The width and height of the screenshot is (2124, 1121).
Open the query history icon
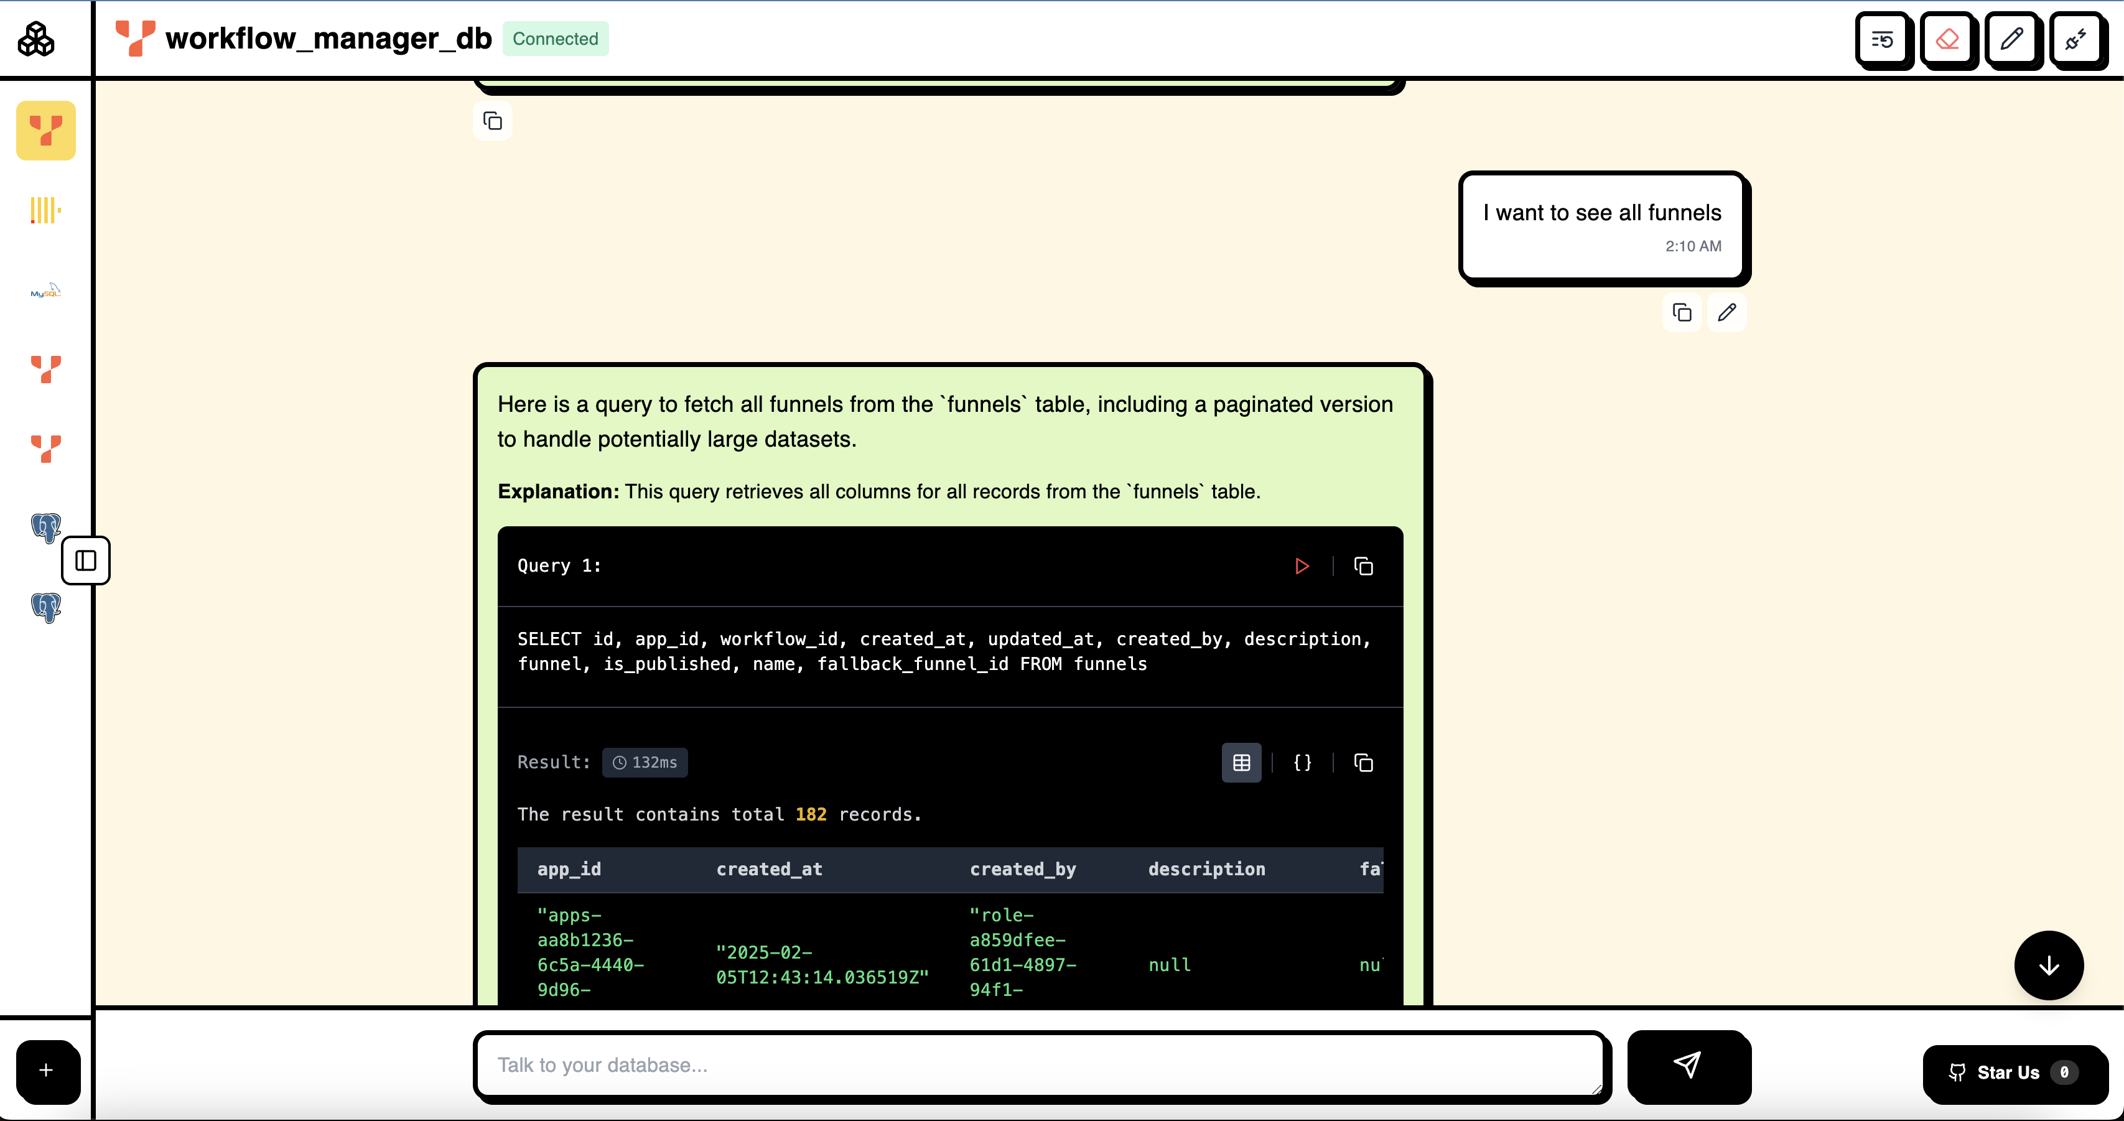pyautogui.click(x=1883, y=39)
